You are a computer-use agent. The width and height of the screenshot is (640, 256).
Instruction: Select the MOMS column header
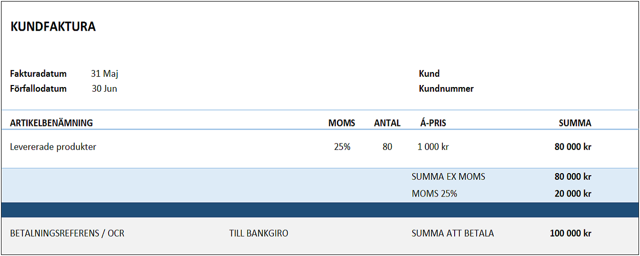click(342, 123)
